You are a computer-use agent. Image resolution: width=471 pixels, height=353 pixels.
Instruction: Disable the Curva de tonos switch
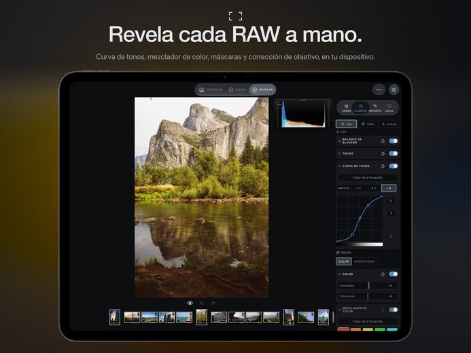click(x=394, y=166)
